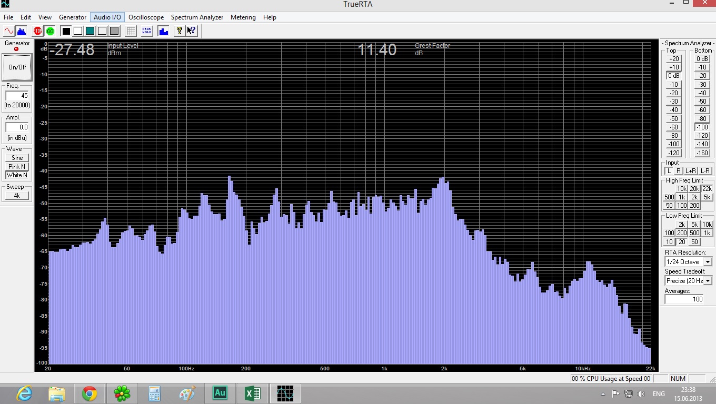Activate the context help pointer icon
This screenshot has width=716, height=404.
[192, 31]
